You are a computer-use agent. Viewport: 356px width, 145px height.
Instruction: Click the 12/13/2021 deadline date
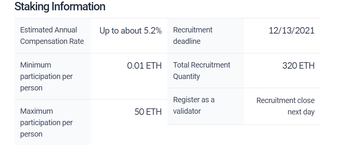coord(291,31)
